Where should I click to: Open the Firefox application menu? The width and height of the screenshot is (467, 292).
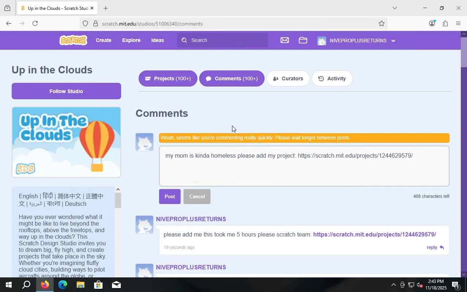[x=458, y=23]
